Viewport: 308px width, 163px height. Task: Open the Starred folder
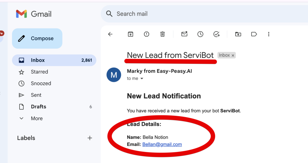click(x=39, y=72)
